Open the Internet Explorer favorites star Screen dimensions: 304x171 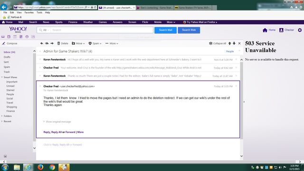pos(296,7)
